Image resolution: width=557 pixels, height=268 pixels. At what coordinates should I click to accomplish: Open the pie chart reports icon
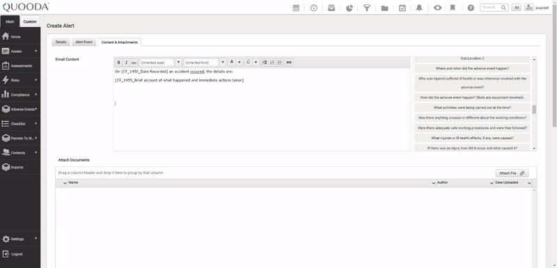click(x=350, y=8)
